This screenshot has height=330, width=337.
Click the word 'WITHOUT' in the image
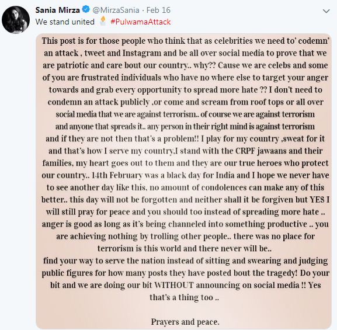coord(174,285)
